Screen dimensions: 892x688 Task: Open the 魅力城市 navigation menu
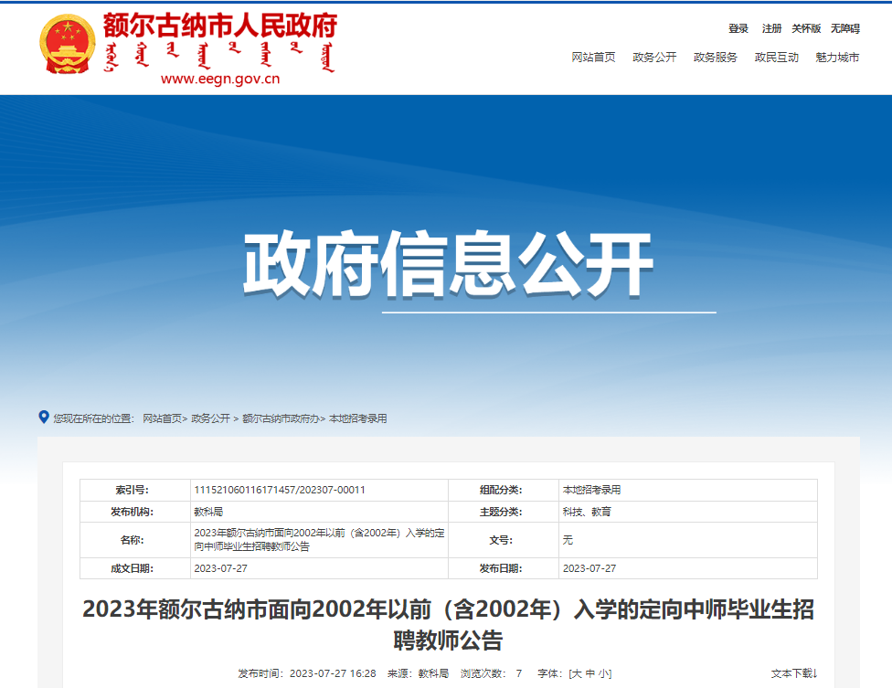pos(837,58)
